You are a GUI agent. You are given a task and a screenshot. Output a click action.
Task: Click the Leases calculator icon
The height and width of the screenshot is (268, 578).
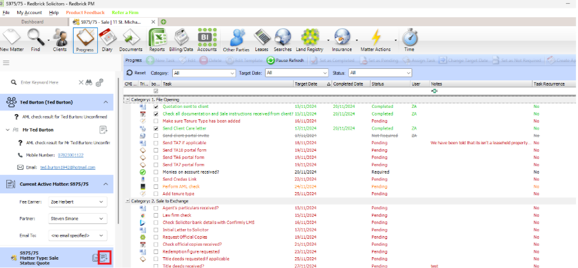261,40
